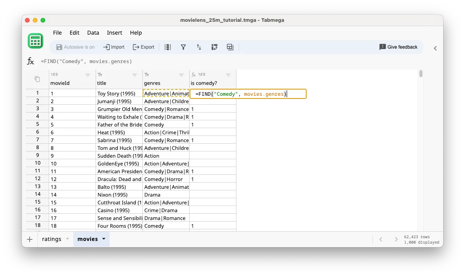This screenshot has height=276, width=465.
Task: Click the Tt text type icon on genres column
Action: [x=146, y=74]
